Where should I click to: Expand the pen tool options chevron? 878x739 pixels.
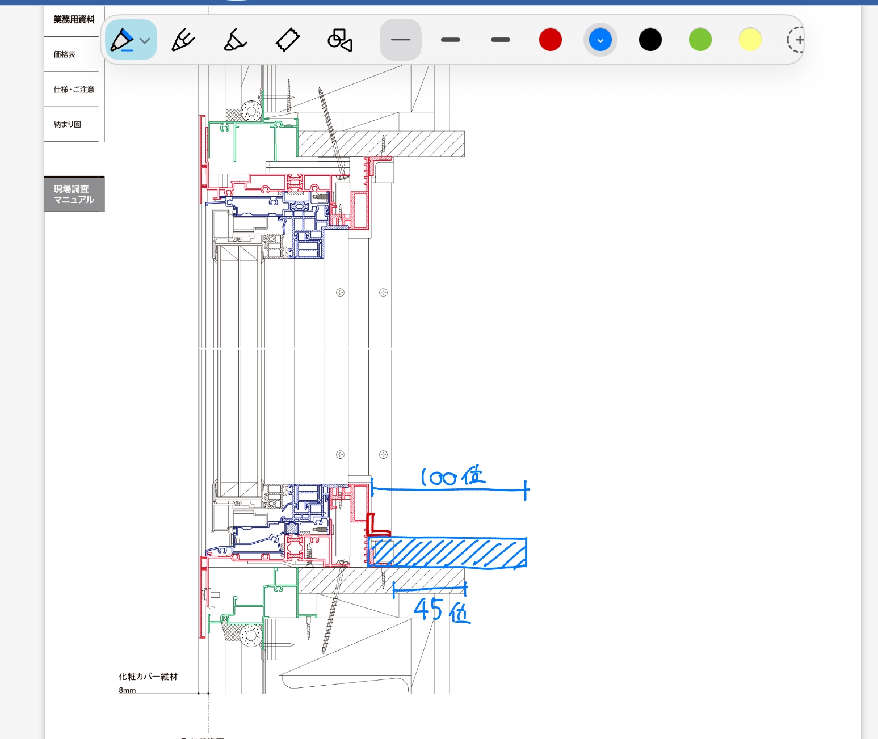(145, 41)
